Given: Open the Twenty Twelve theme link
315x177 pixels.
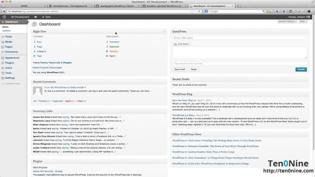Looking at the screenshot, I should point(48,62).
